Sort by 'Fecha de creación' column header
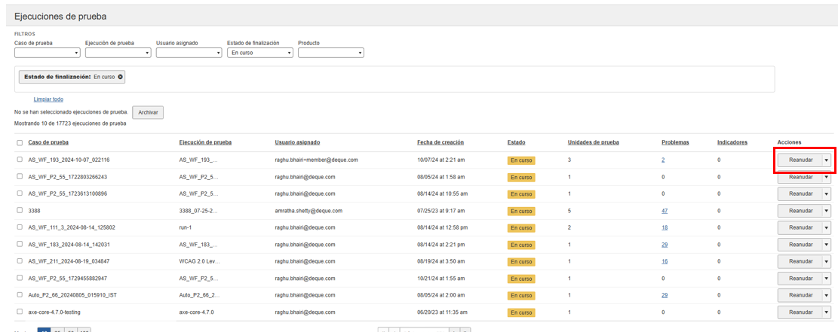This screenshot has width=838, height=332. [440, 142]
